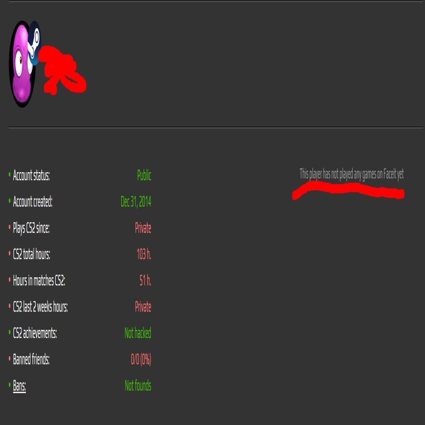The height and width of the screenshot is (425, 425).
Task: Click the CS2 achievements label
Action: tap(35, 333)
